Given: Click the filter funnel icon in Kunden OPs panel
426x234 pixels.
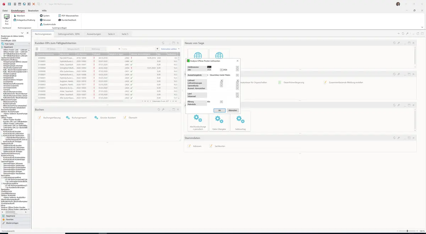Looking at the screenshot, I should pos(157,49).
